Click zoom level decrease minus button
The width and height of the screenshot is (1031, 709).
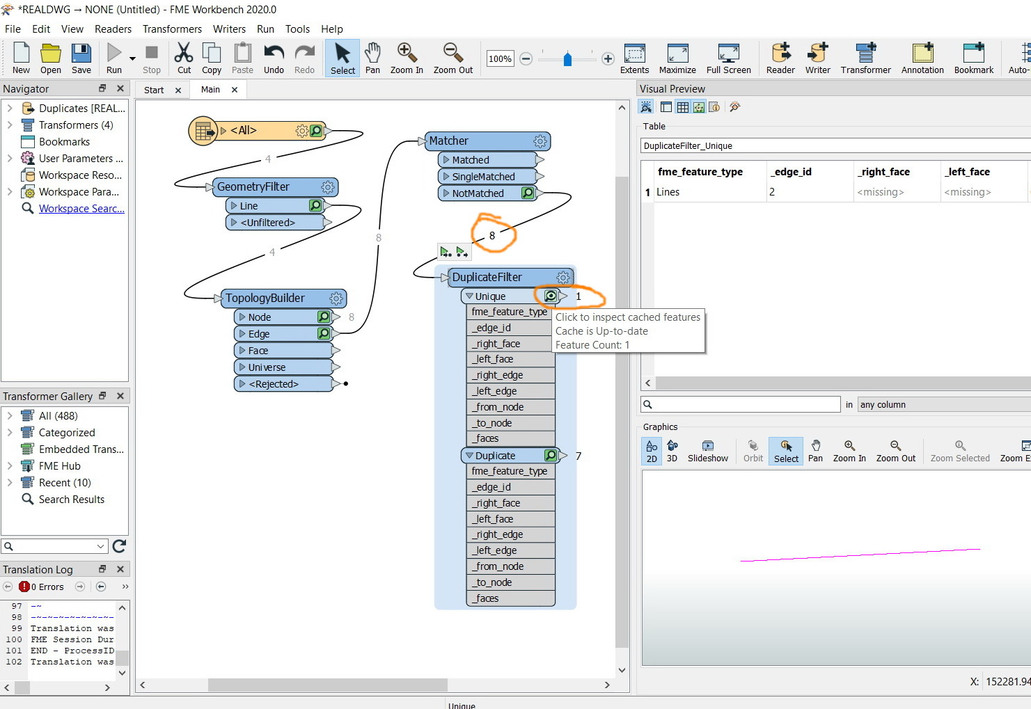[x=526, y=59]
